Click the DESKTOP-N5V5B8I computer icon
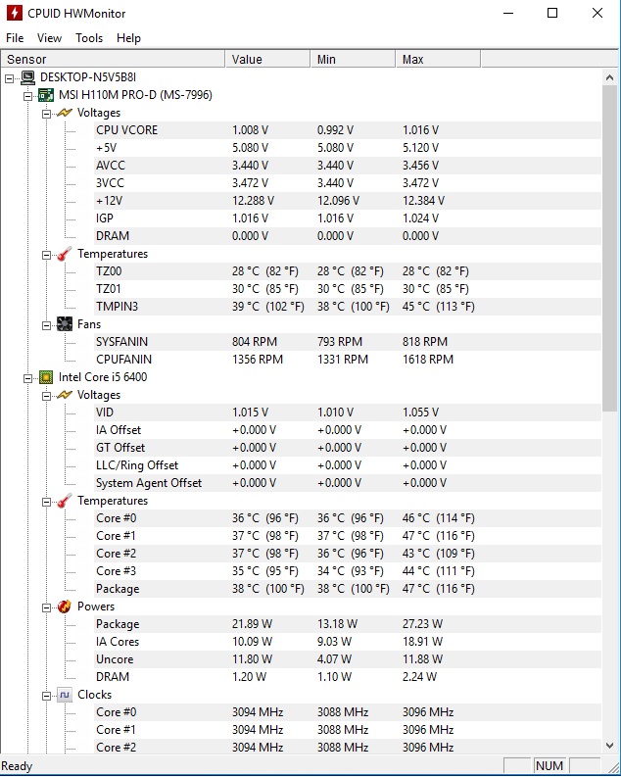This screenshot has height=777, width=621. click(27, 77)
